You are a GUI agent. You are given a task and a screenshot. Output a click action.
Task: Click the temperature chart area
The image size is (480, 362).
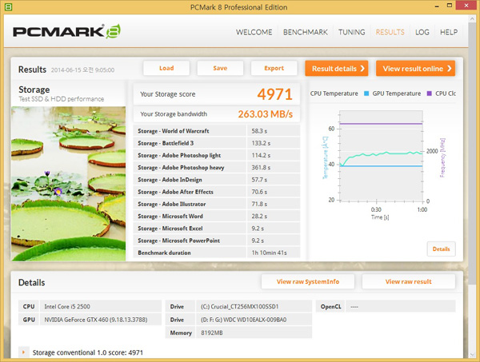381,156
